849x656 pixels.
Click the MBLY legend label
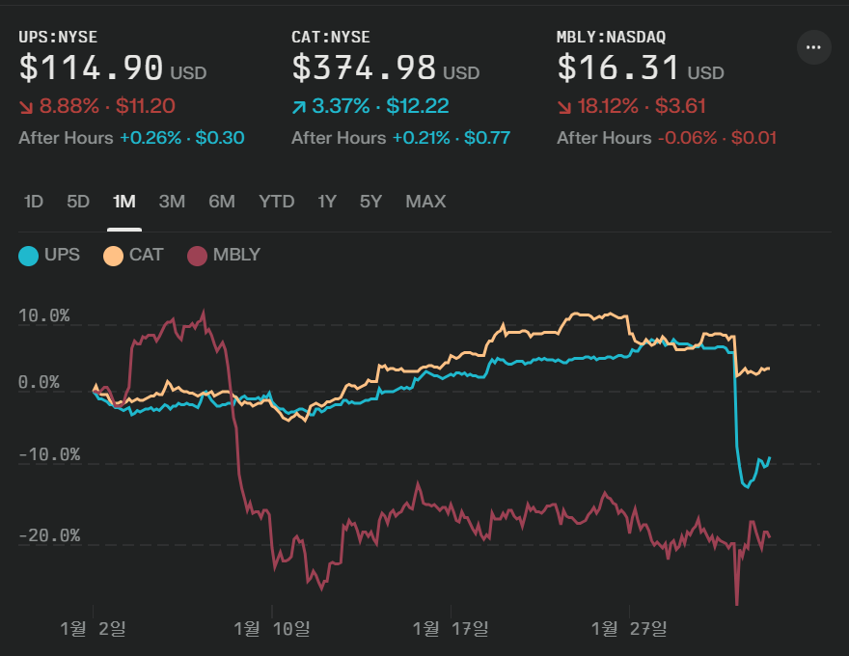[236, 255]
